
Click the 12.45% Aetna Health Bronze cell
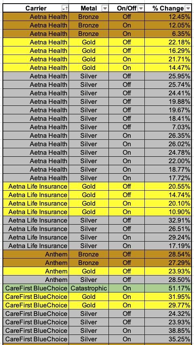click(x=168, y=17)
